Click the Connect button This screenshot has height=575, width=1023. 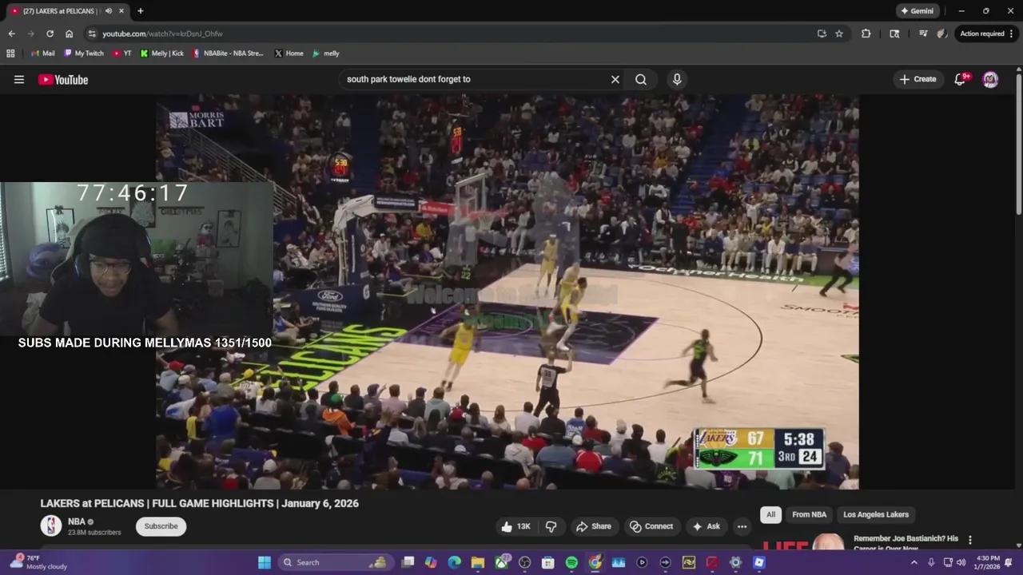pyautogui.click(x=651, y=526)
